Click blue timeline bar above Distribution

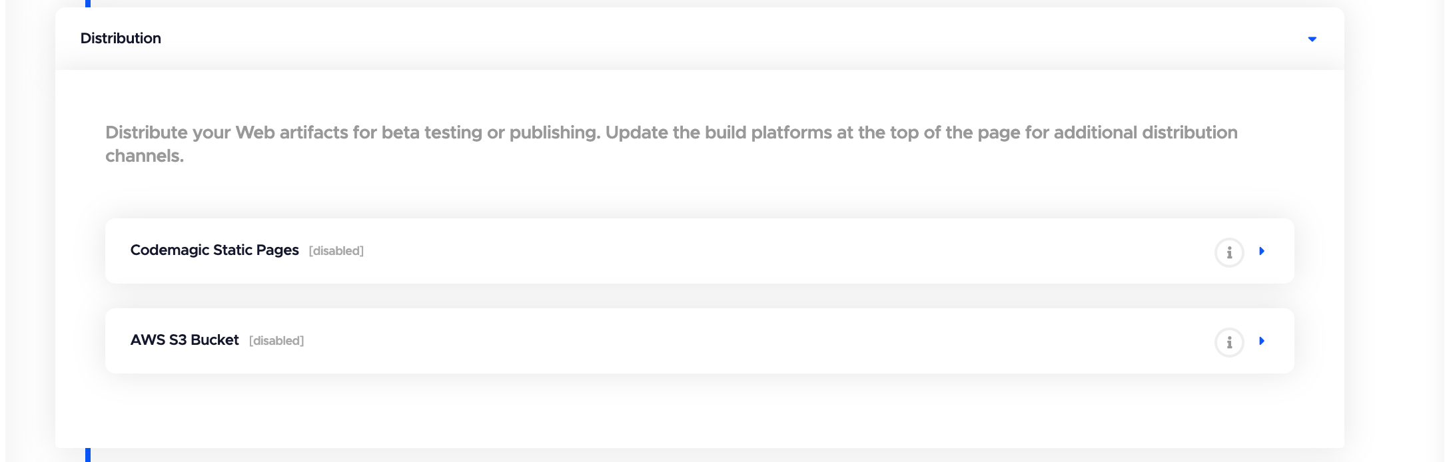[88, 3]
